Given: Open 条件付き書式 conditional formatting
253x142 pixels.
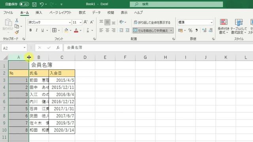Looking at the screenshot, I should pyautogui.click(x=223, y=26).
